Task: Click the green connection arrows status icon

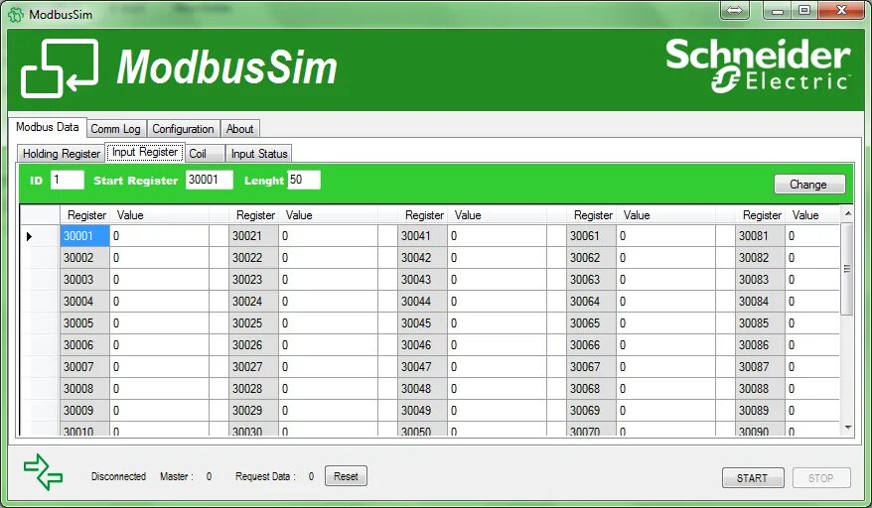Action: click(44, 472)
